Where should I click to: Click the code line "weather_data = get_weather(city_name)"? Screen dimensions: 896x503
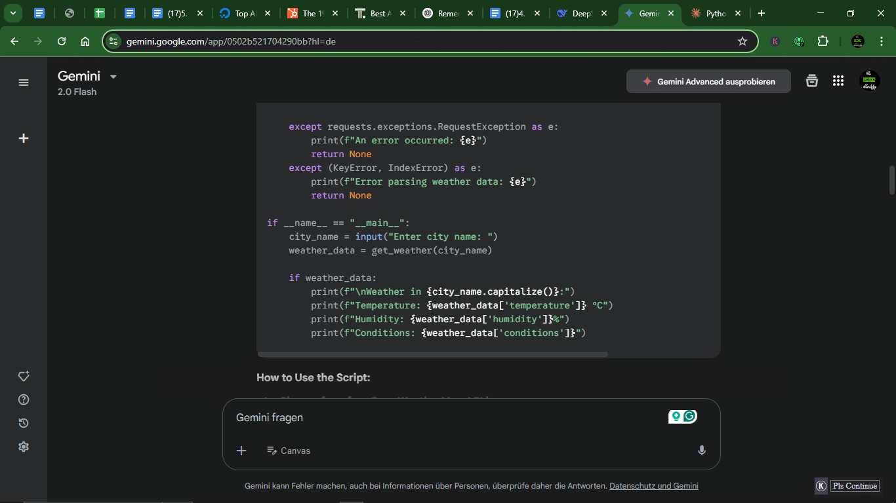click(390, 250)
